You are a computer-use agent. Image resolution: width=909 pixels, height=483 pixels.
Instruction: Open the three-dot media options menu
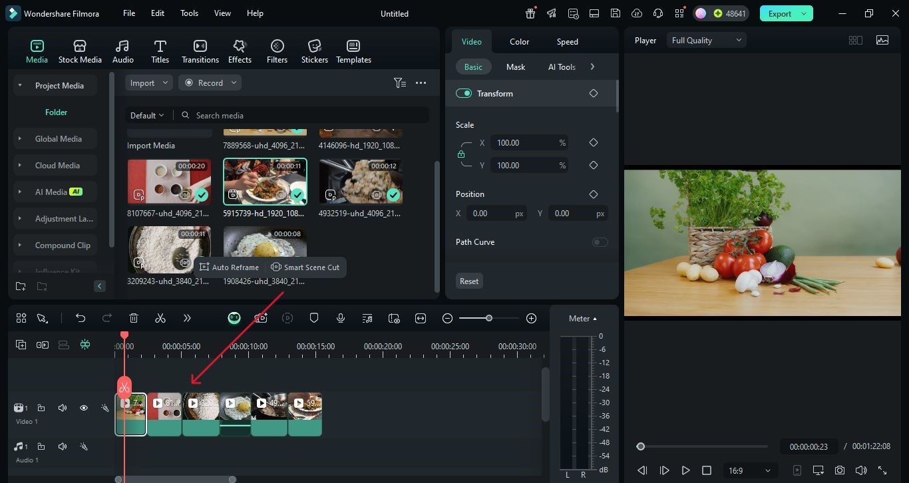coord(421,83)
